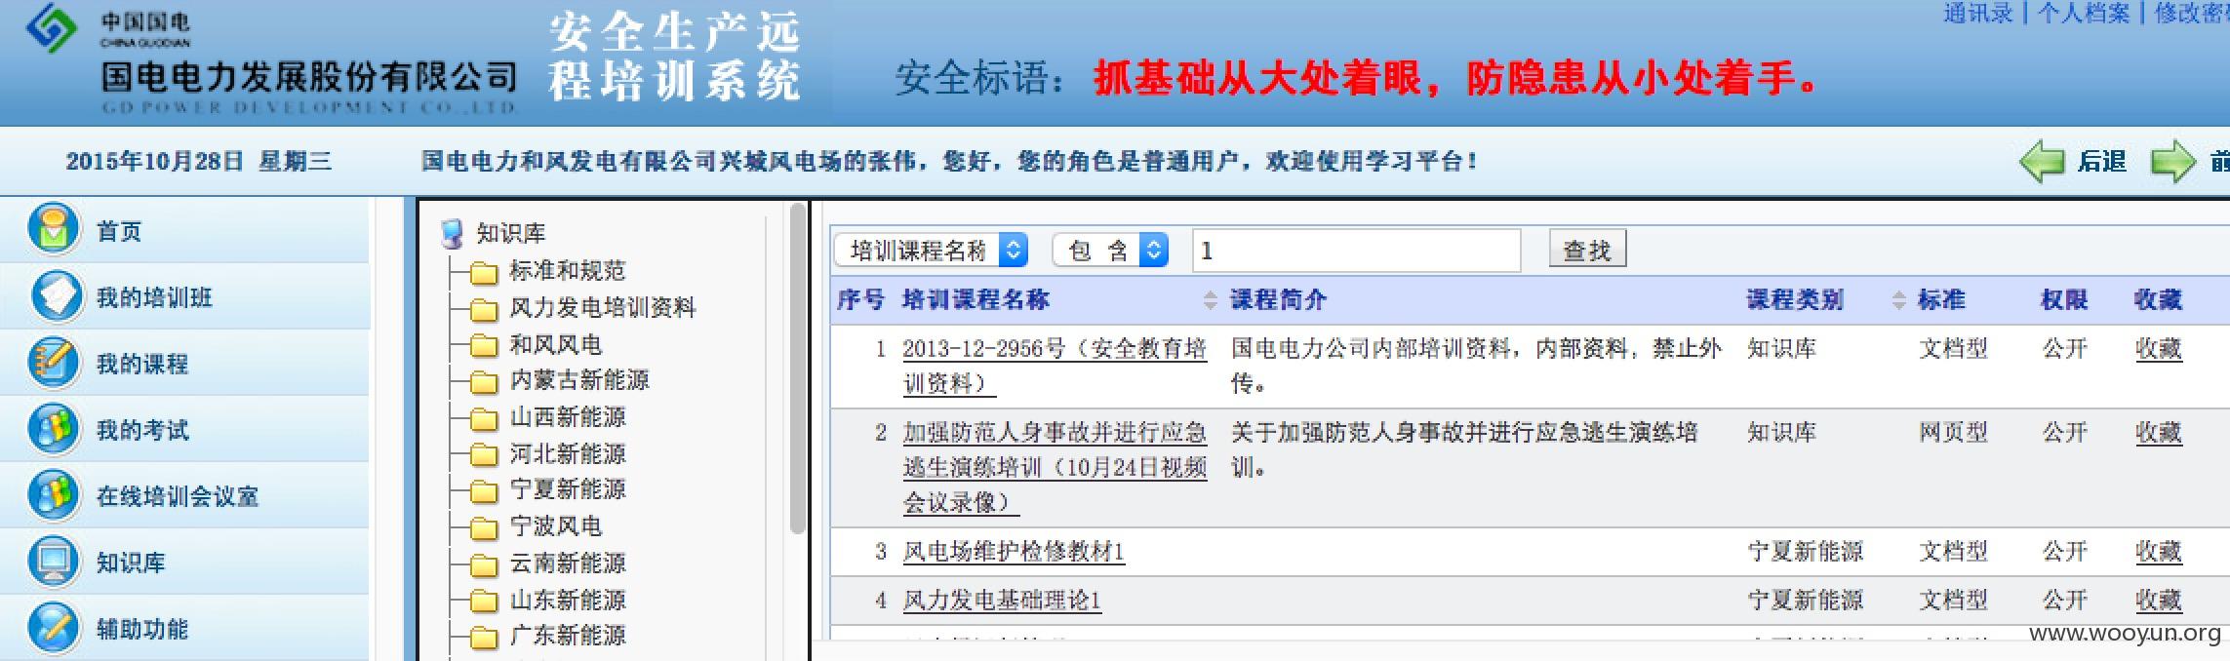The height and width of the screenshot is (661, 2230).
Task: Open course 加强防范人身事故并进行应急逃生演练培训
Action: click(1055, 467)
